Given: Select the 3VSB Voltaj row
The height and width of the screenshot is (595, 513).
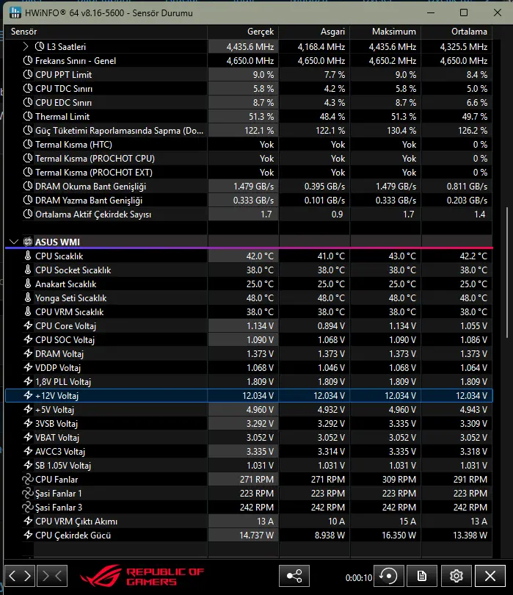Looking at the screenshot, I should click(x=249, y=424).
